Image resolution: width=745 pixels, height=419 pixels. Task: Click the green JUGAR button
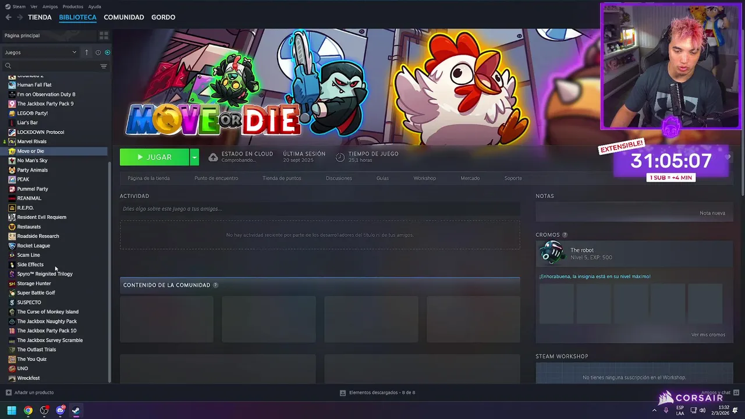tap(154, 157)
